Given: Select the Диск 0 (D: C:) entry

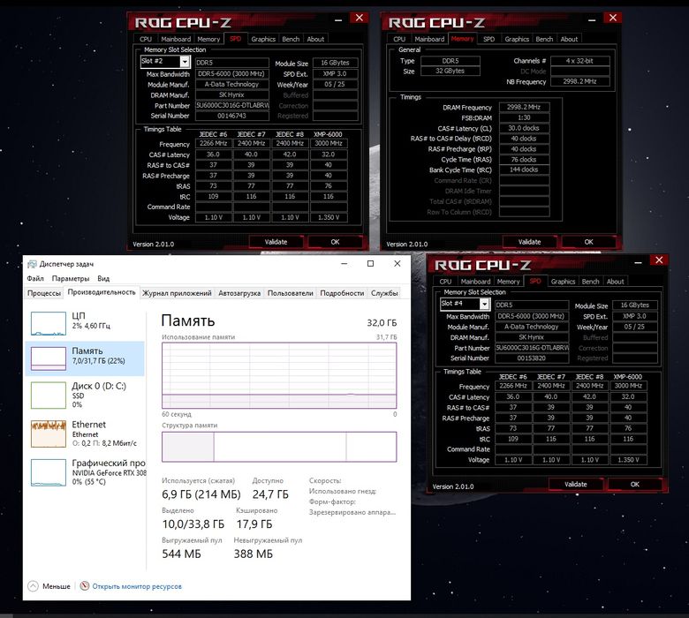Looking at the screenshot, I should [x=86, y=395].
